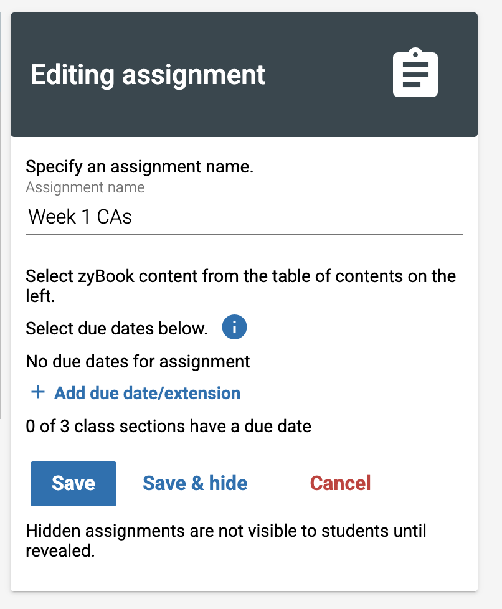
Task: Focus the Assignment name input field
Action: pos(244,217)
